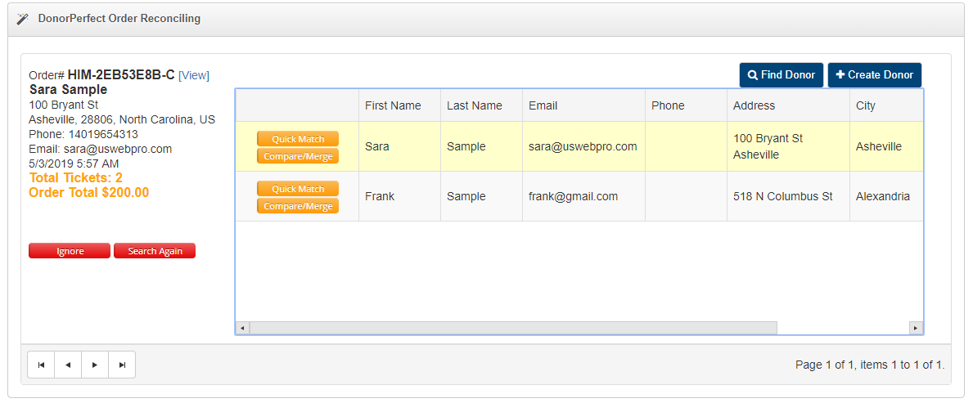Image resolution: width=973 pixels, height=403 pixels.
Task: Click the Email column header
Action: click(x=543, y=105)
